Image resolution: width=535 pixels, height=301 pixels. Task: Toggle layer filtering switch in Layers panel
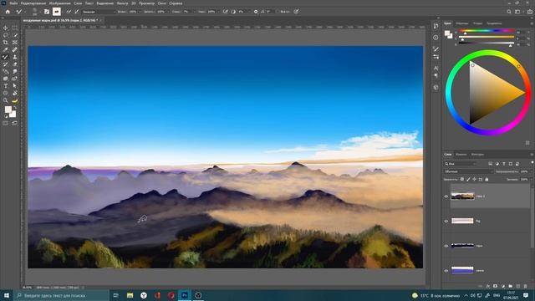pyautogui.click(x=532, y=163)
